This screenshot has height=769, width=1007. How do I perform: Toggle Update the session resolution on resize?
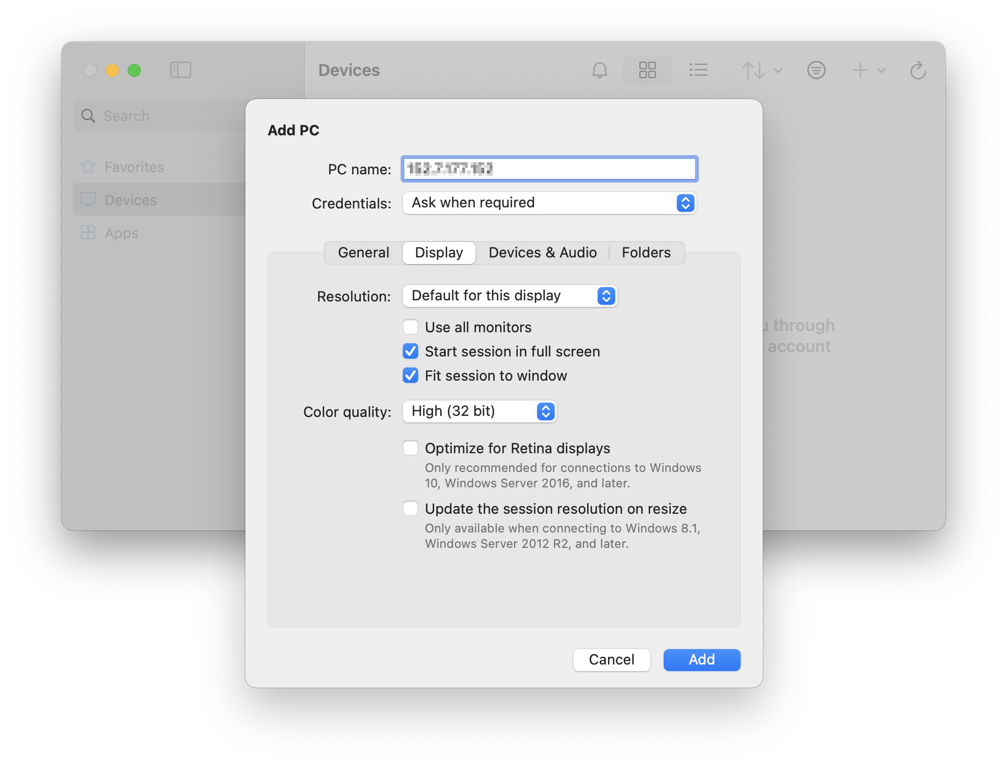[x=411, y=509]
